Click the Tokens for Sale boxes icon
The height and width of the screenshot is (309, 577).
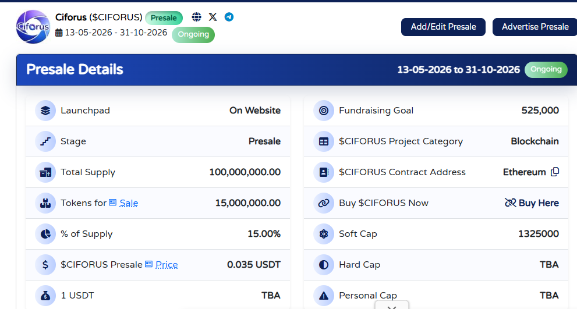pos(45,203)
